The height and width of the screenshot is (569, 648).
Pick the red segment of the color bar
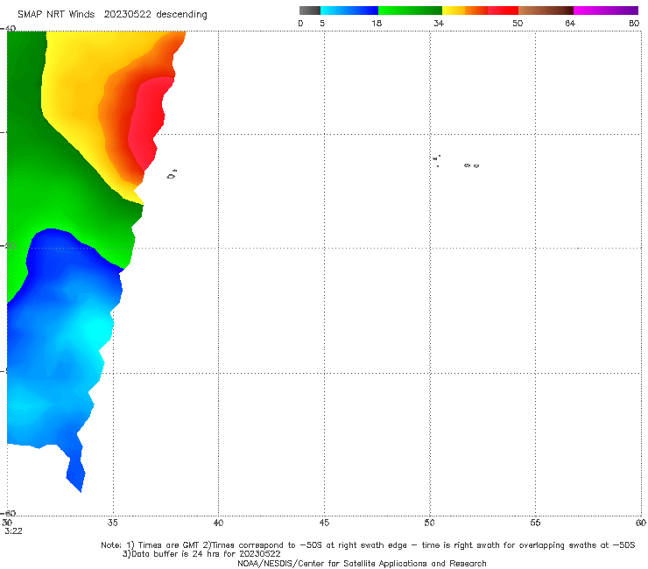(503, 11)
